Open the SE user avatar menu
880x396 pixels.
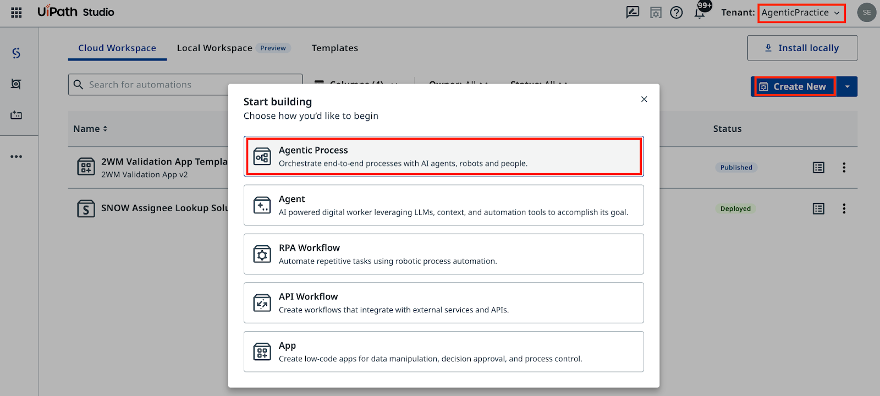[x=867, y=12]
